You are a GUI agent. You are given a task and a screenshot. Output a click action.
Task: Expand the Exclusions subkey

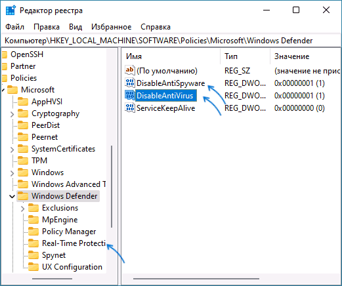[23, 209]
